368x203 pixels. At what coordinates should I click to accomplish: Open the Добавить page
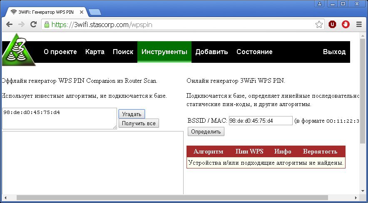212,52
